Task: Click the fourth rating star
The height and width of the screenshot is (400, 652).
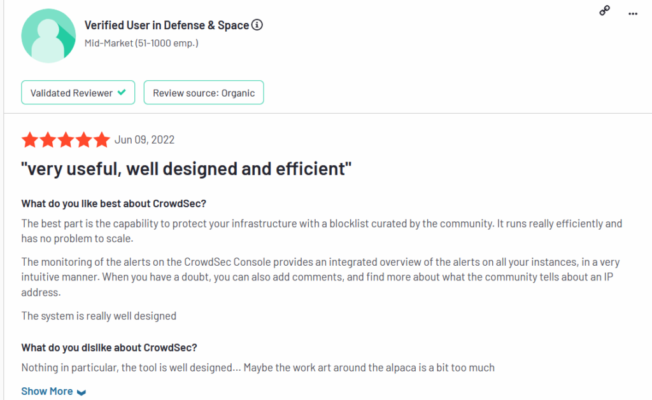Action: [x=83, y=141]
